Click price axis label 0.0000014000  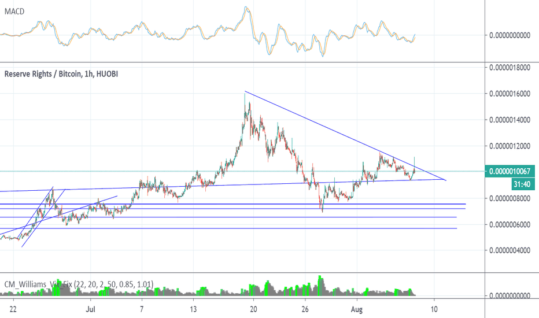click(x=510, y=120)
